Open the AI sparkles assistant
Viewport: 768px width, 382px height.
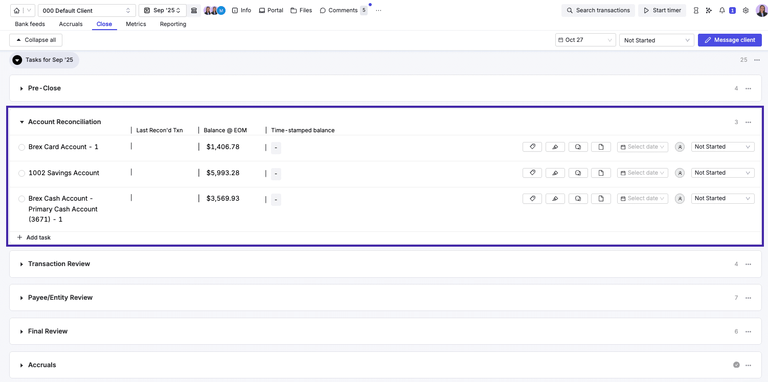[x=709, y=10]
